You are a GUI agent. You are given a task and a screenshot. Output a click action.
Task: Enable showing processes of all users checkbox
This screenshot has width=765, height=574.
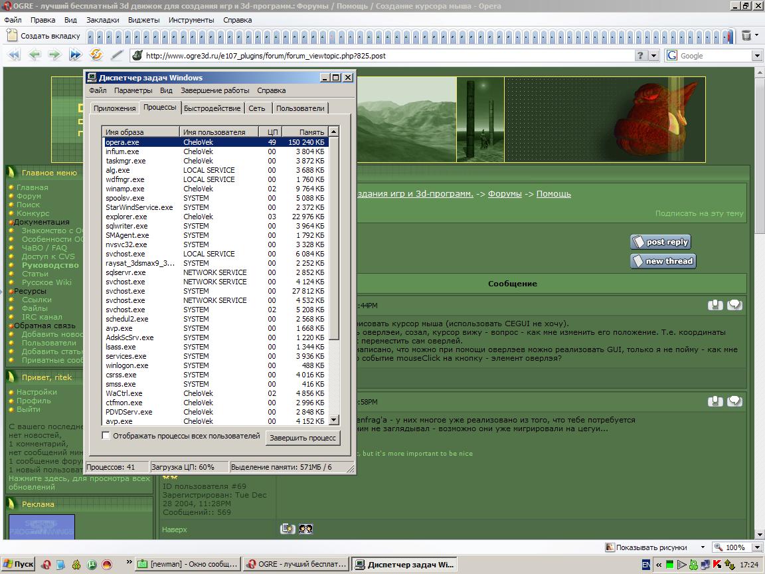[x=106, y=436]
